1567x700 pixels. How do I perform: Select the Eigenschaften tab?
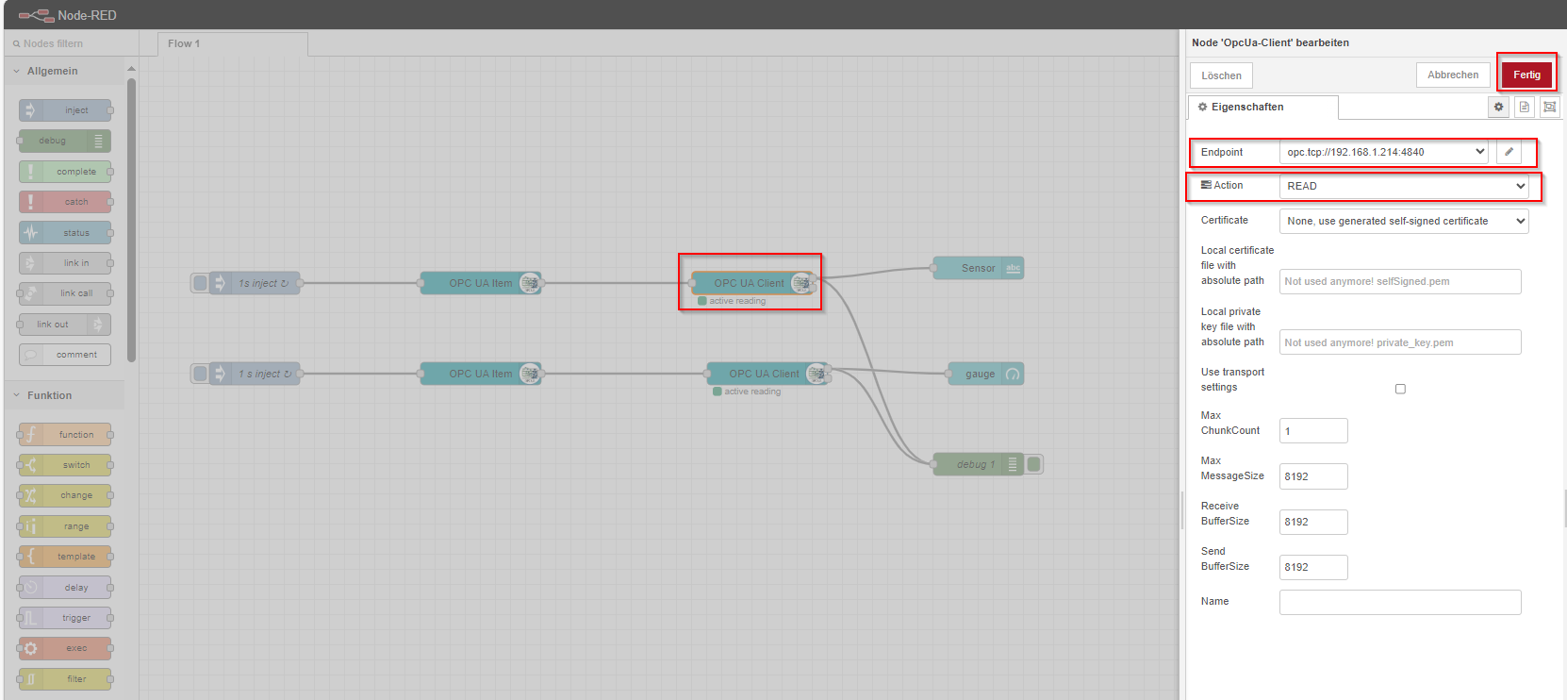pos(1262,108)
